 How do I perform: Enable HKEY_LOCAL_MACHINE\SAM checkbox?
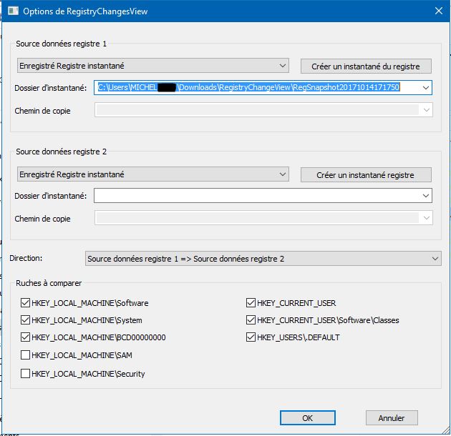point(26,355)
